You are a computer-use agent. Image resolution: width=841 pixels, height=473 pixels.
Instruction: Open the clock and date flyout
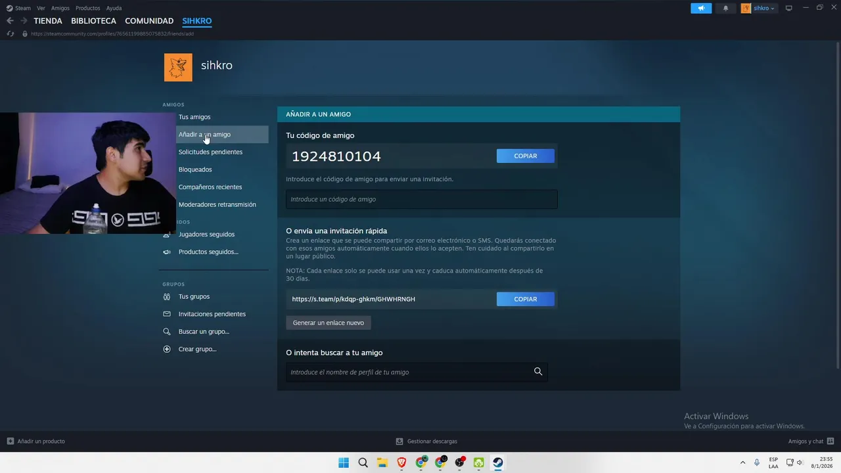click(x=822, y=462)
